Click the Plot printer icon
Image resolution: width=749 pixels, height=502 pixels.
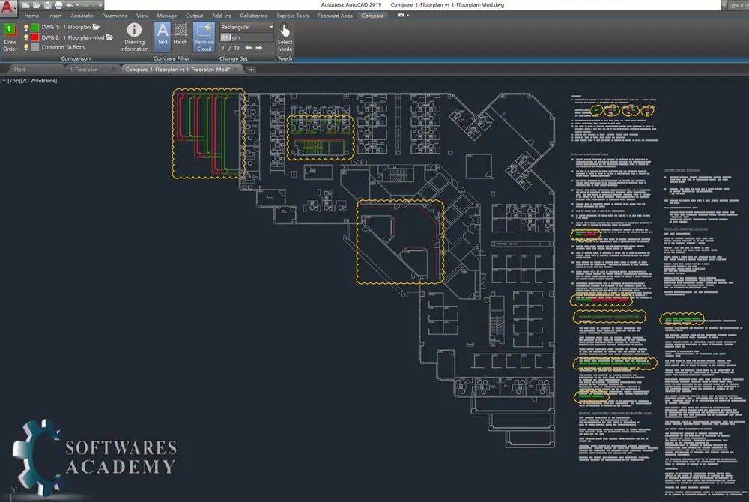pyautogui.click(x=58, y=5)
